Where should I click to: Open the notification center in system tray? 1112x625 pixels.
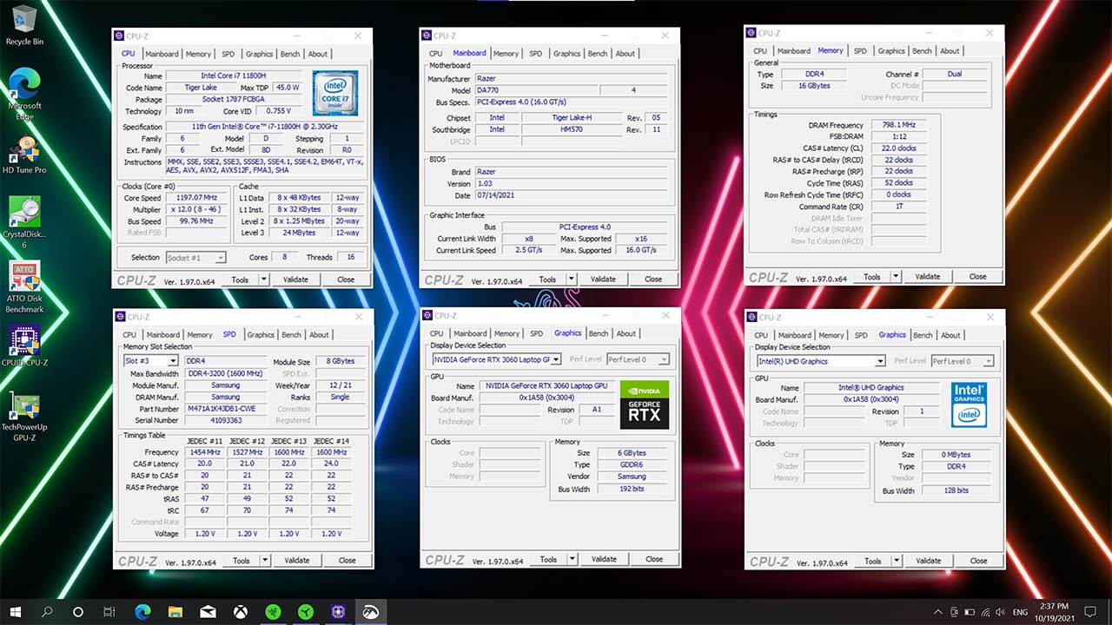pos(1090,612)
